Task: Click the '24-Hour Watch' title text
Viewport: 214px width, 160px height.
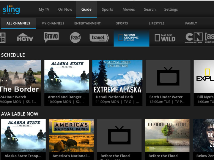Action: click(13, 97)
